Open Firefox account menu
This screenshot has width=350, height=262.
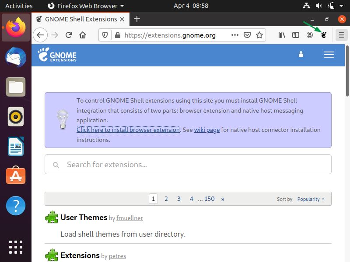310,35
